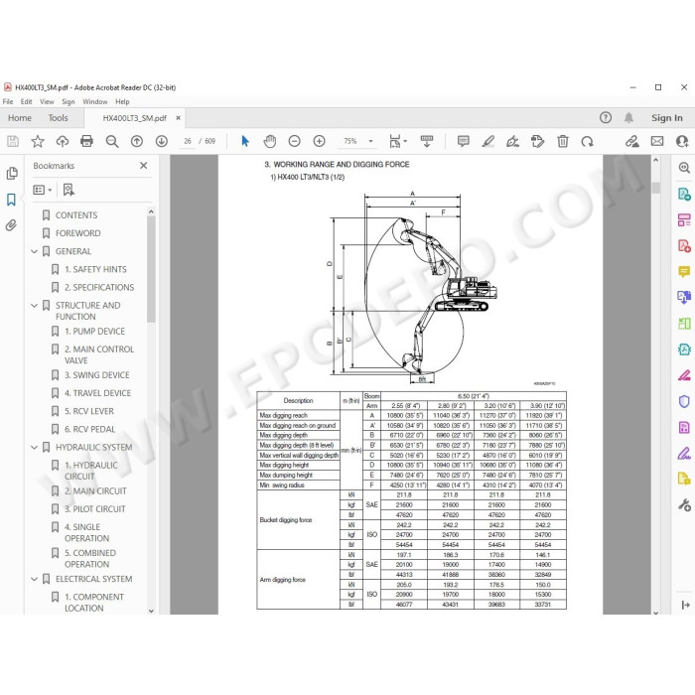Open the Help menu
Screen dimensions: 695x695
click(122, 101)
